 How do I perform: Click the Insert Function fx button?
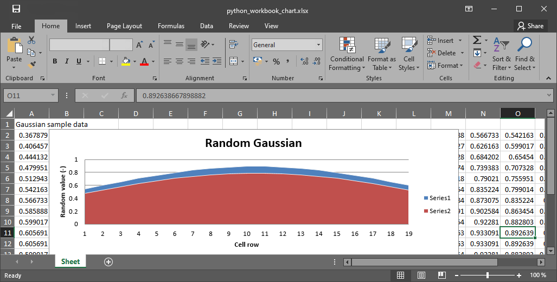(x=124, y=95)
